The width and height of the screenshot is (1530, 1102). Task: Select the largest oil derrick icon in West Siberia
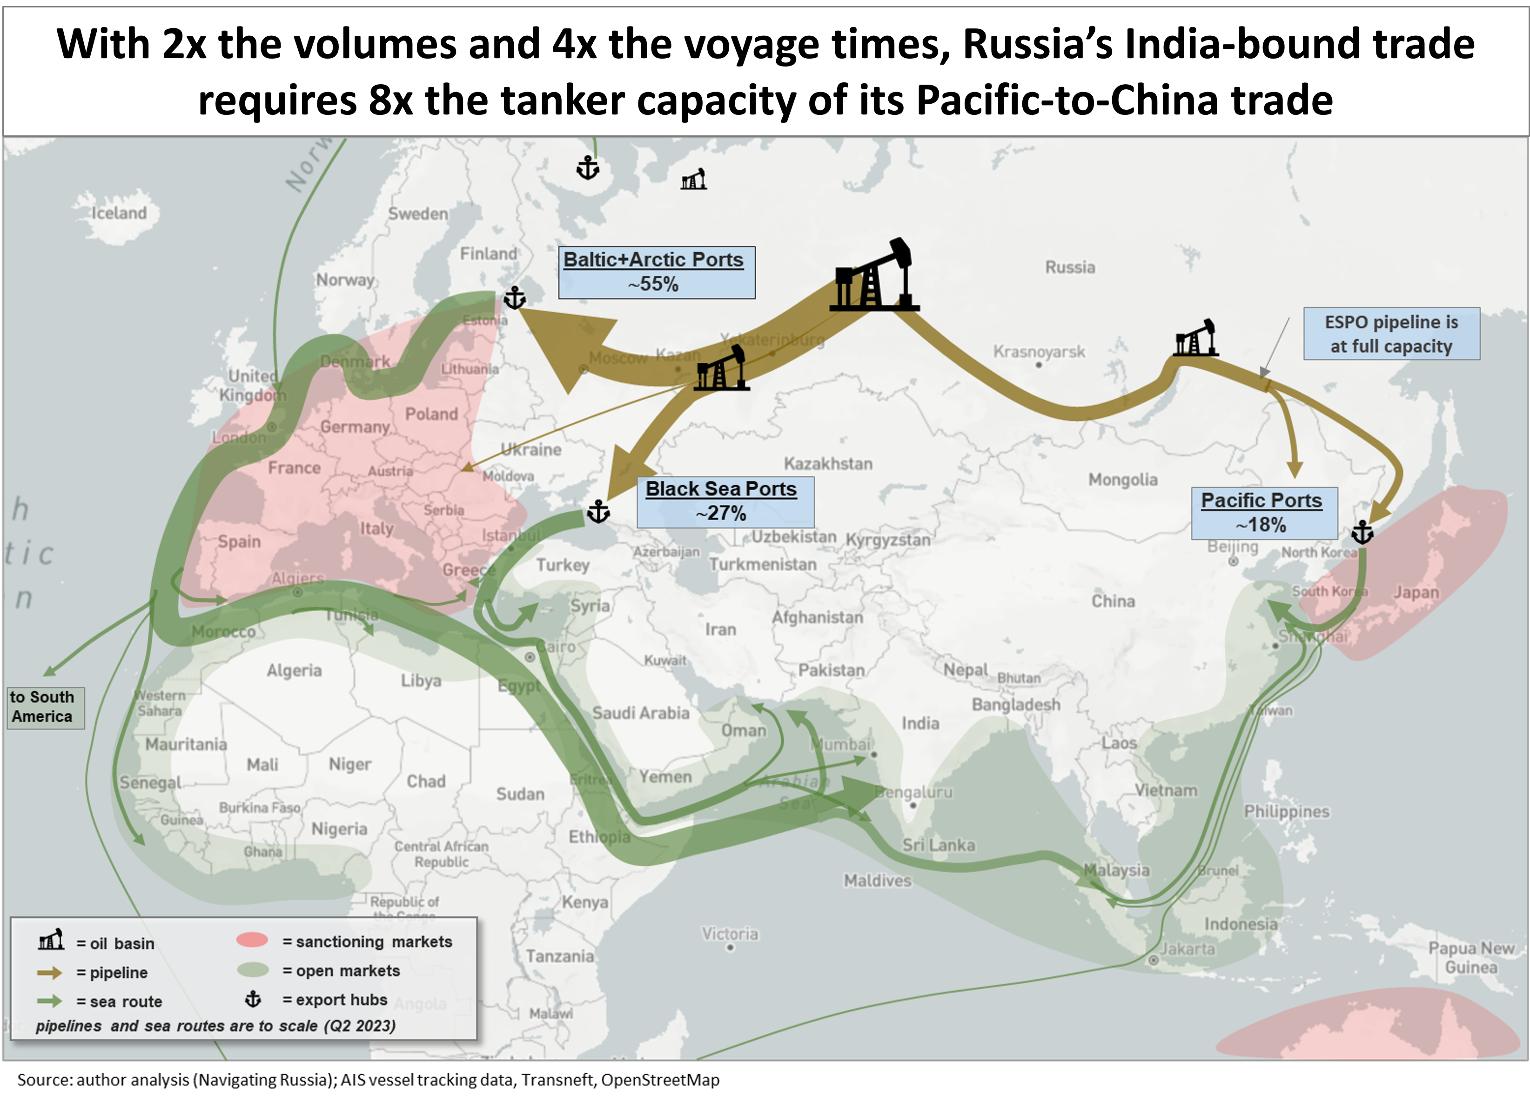(x=874, y=274)
